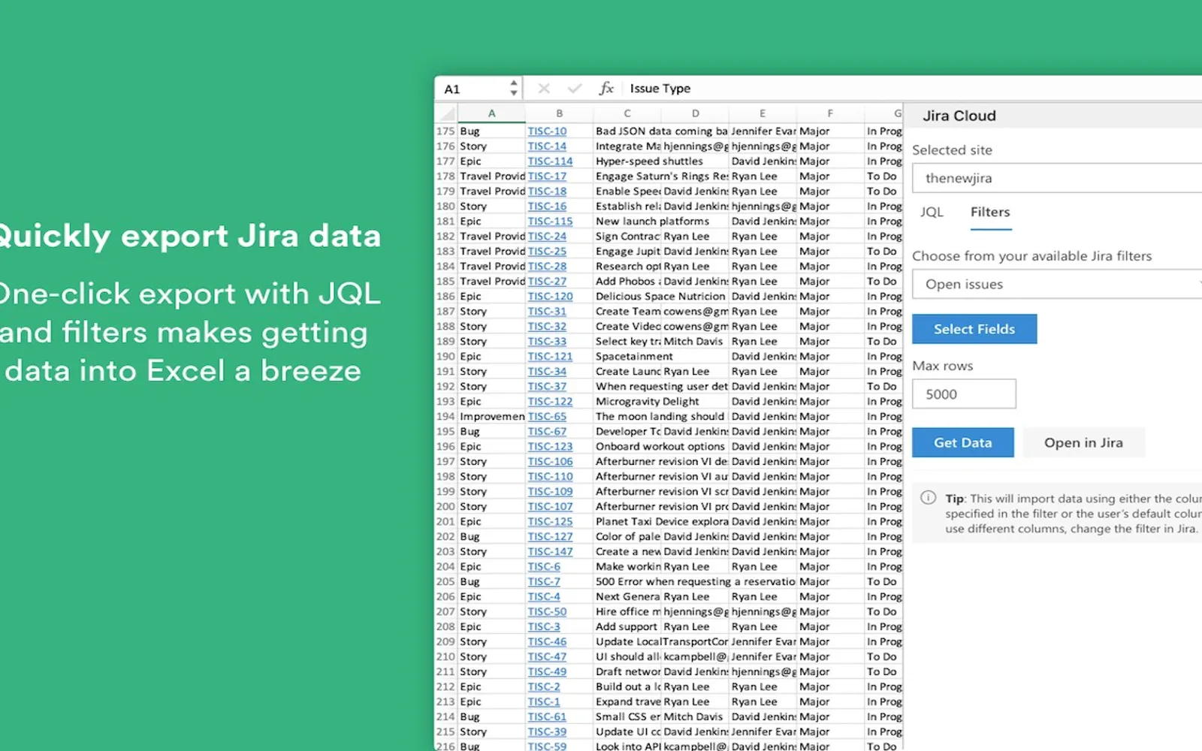Click the To Do cell in row 178

tap(883, 176)
